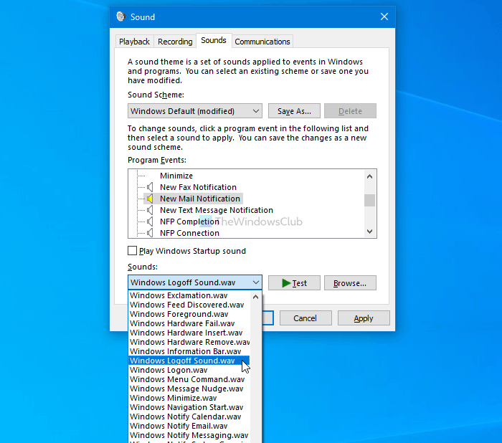Click the speaker icon next to NFP Connection
Viewport: 502px width, 443px height.
150,233
